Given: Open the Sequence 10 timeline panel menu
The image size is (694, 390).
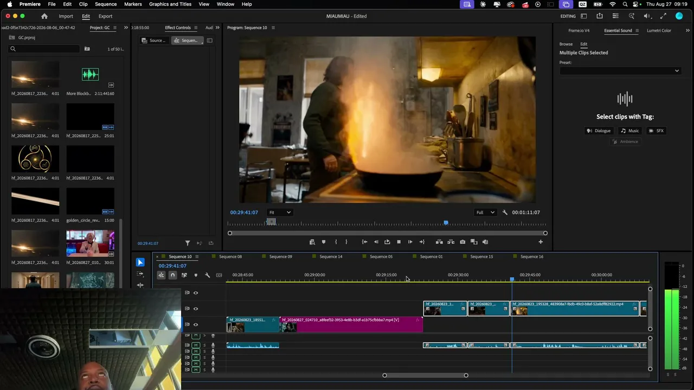Looking at the screenshot, I should click(x=197, y=257).
